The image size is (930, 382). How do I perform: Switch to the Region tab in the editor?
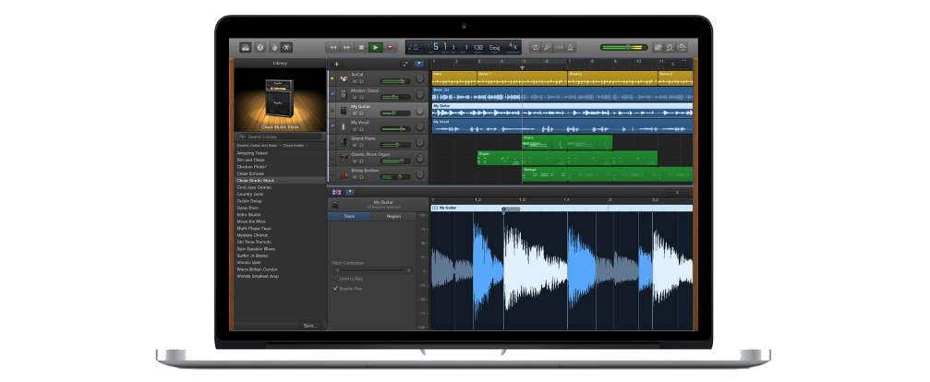393,216
